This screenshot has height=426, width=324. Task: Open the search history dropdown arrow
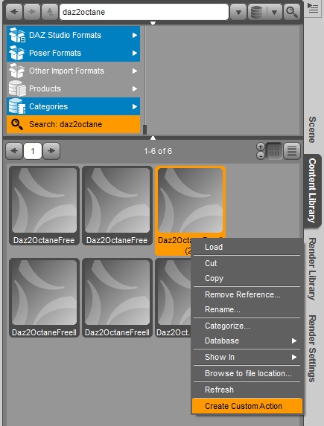click(238, 12)
